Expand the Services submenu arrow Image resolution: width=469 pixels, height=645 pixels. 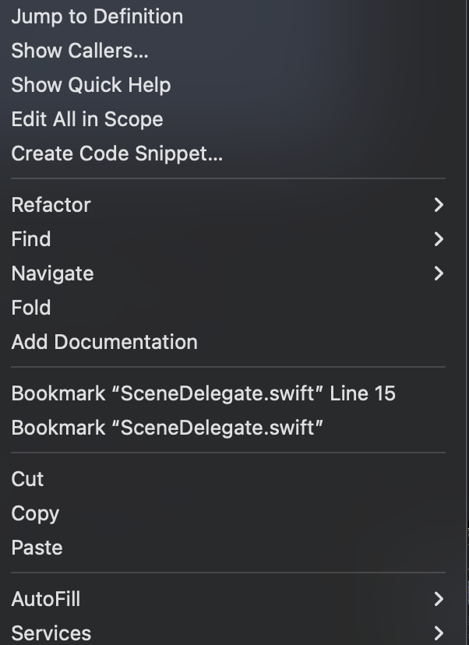coord(439,633)
